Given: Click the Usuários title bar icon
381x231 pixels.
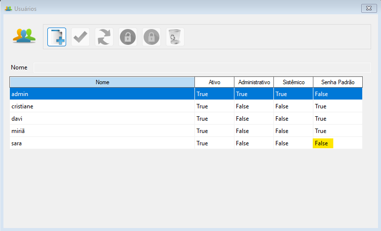Looking at the screenshot, I should coord(8,8).
